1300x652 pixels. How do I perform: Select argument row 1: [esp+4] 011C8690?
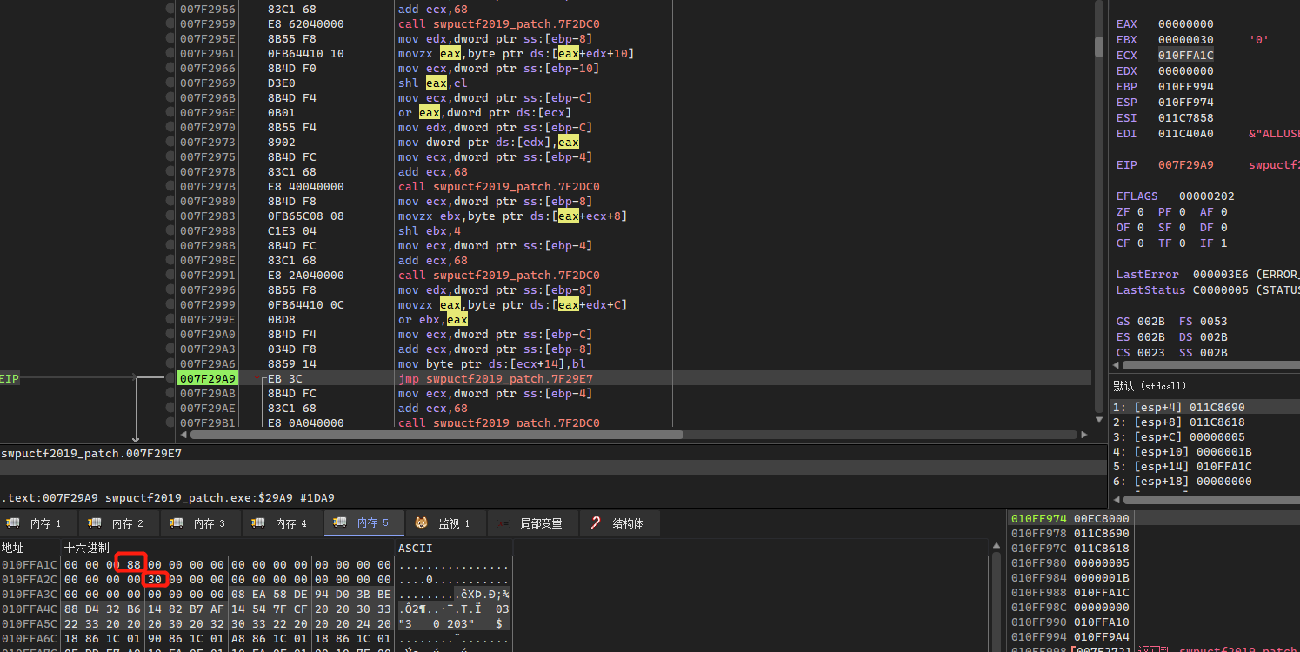pos(1204,407)
